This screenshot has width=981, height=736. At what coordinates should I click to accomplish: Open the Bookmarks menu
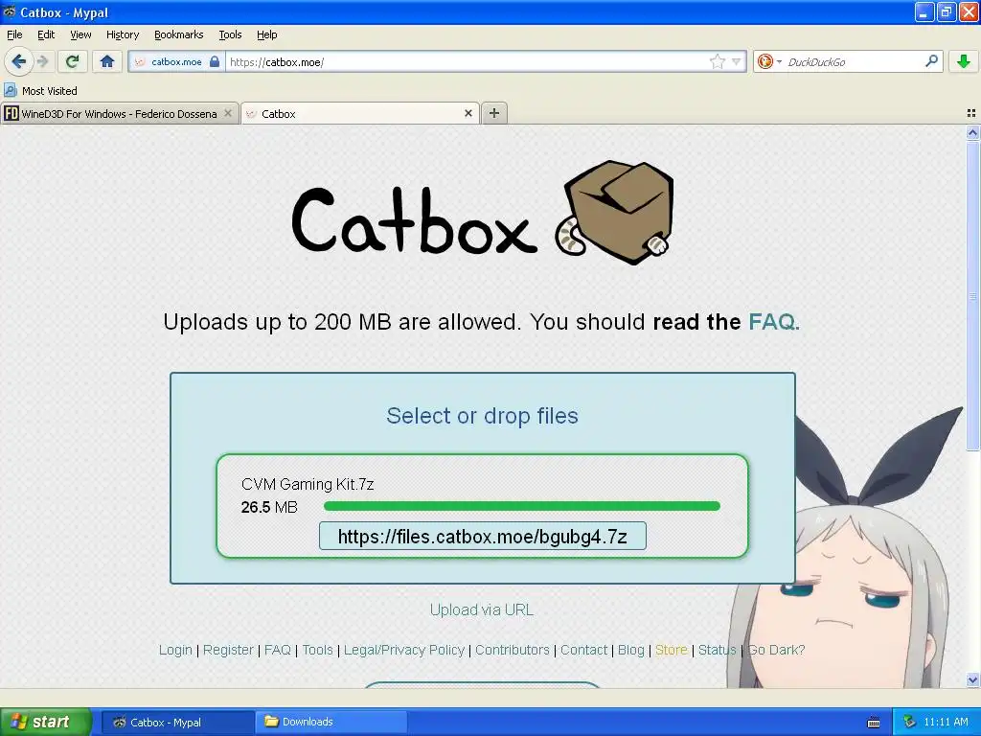(178, 34)
